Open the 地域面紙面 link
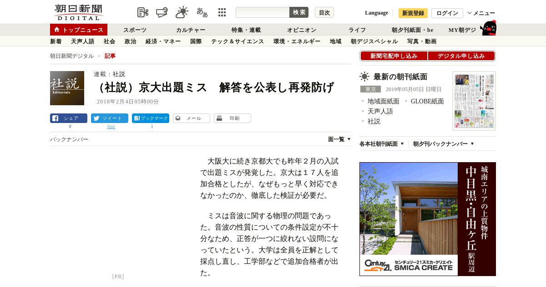 tap(383, 102)
